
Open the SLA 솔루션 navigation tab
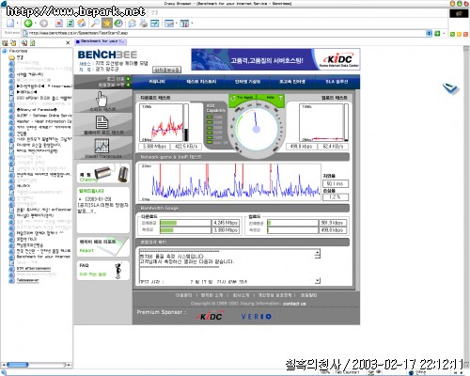pyautogui.click(x=337, y=82)
